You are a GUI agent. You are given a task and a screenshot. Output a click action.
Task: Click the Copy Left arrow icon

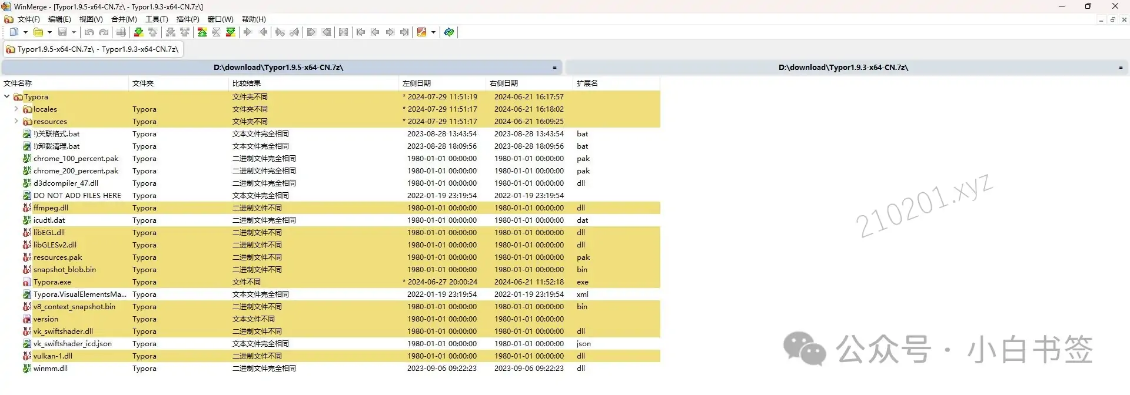tap(263, 32)
